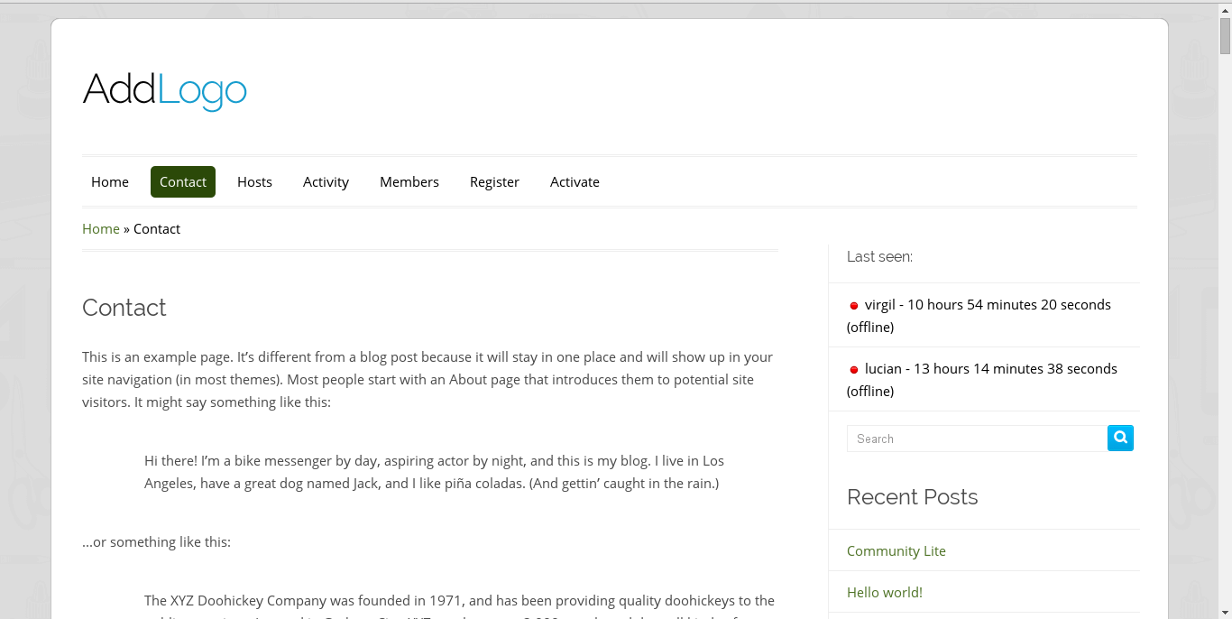Click the AddLogo site logo
The height and width of the screenshot is (619, 1232).
coord(164,90)
